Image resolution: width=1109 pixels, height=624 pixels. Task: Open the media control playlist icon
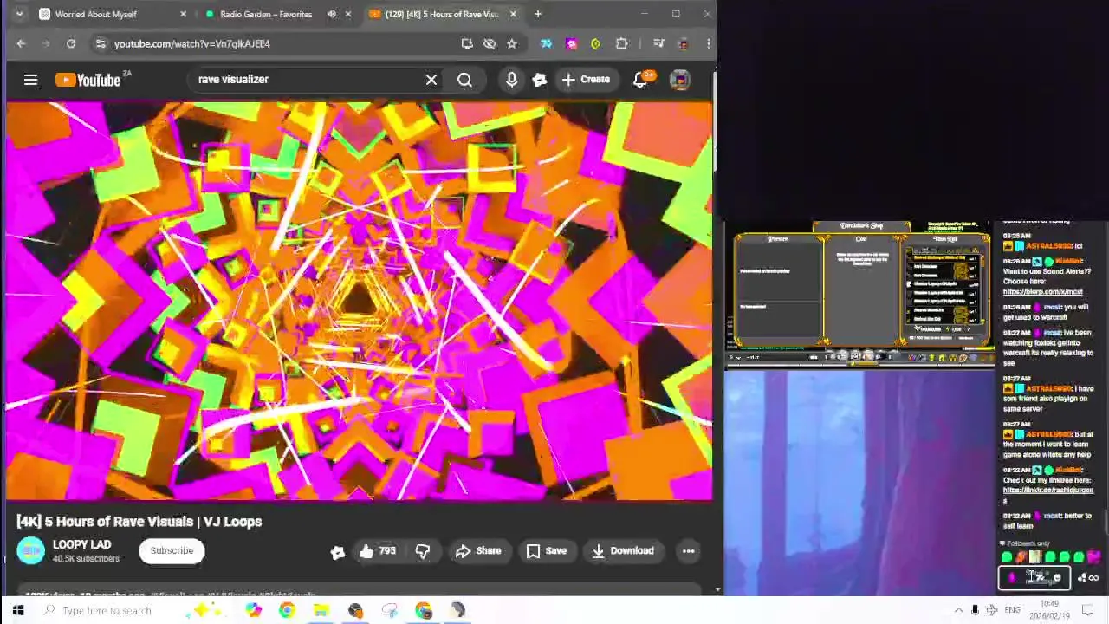click(658, 43)
